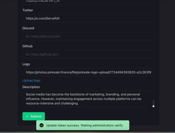Submit the token update form
The image size is (175, 133).
34,116
